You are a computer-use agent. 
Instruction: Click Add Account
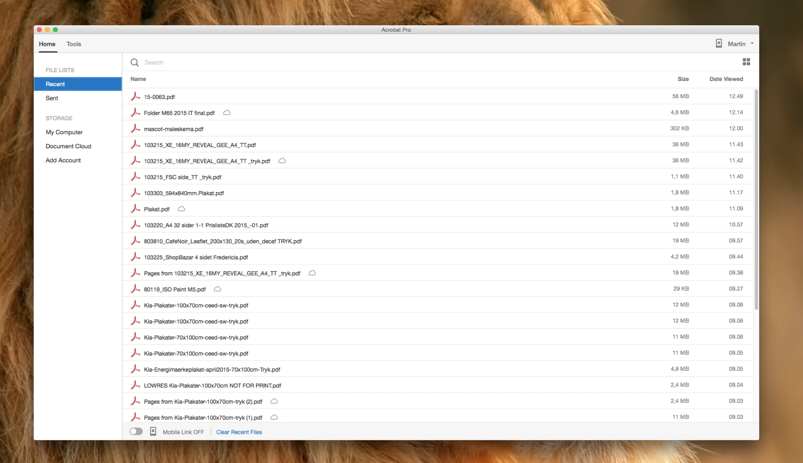pyautogui.click(x=63, y=160)
